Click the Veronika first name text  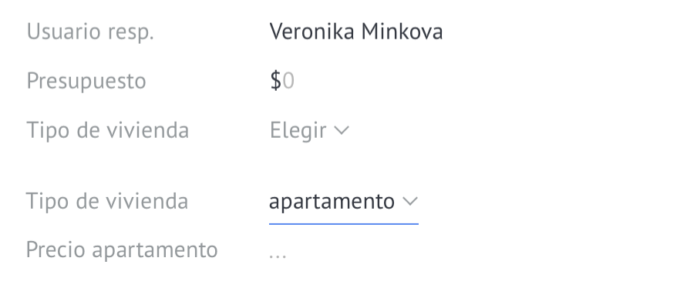(312, 32)
